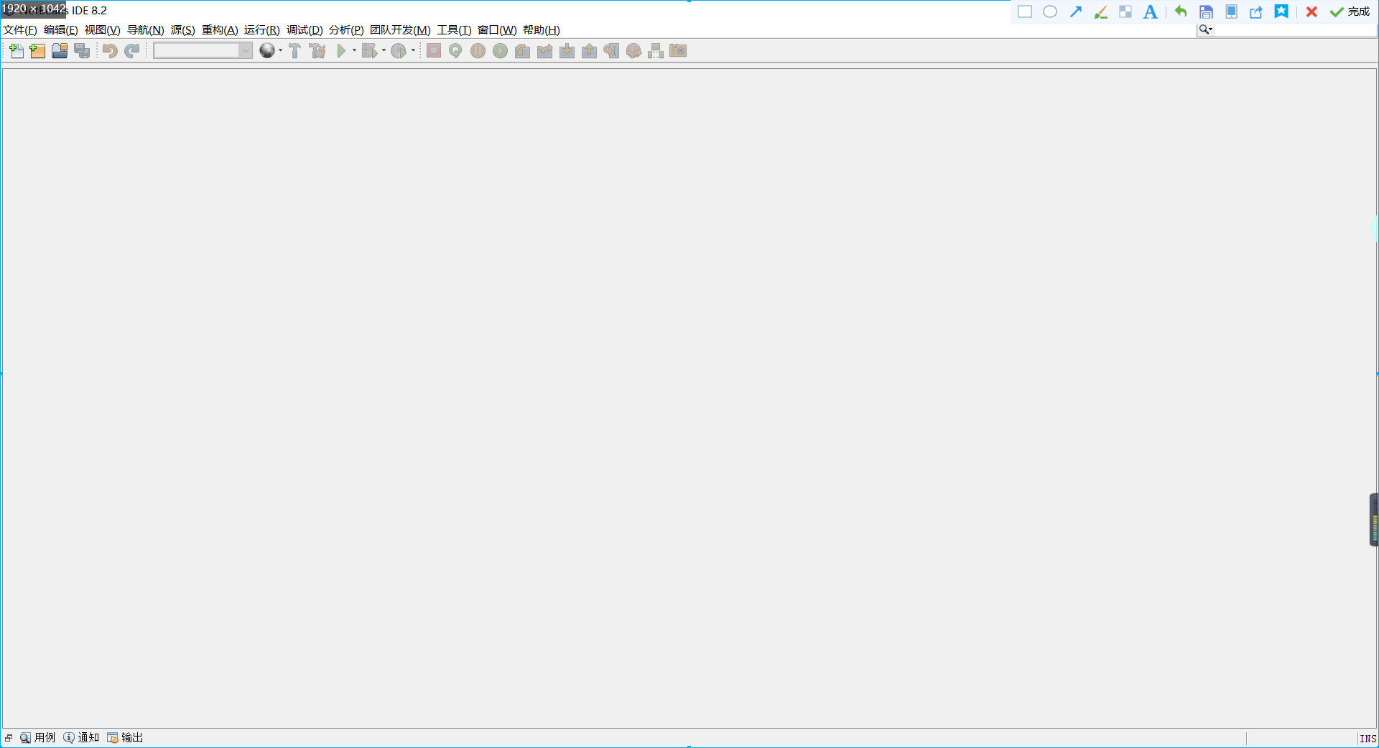Click the Save All toolbar icon
This screenshot has width=1379, height=748.
pos(82,50)
